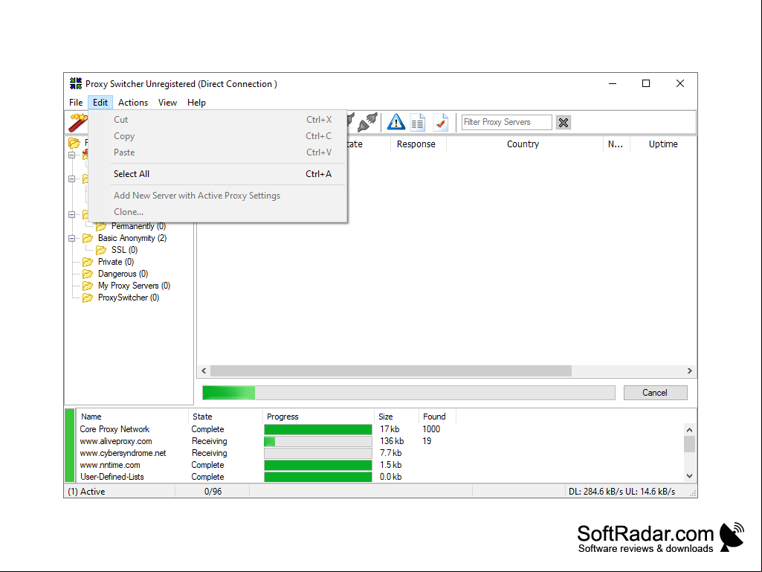Click the folder icon next to ProxySwitcher (0)
The height and width of the screenshot is (572, 762).
[x=88, y=298]
